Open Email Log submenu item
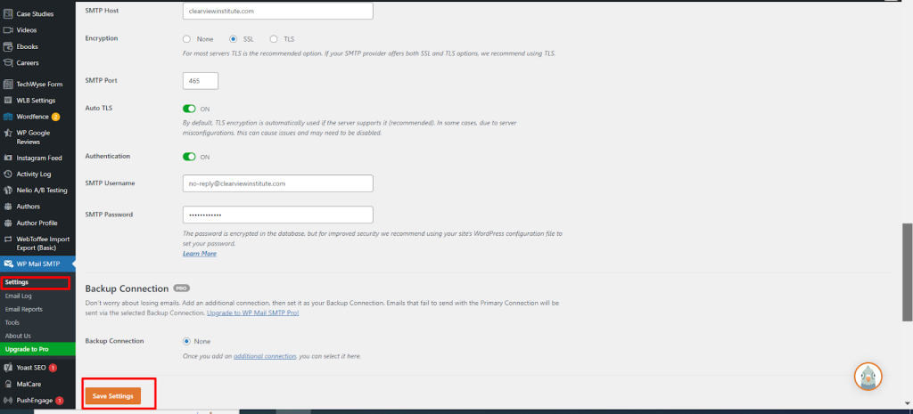Viewport: 913px width, 414px height. 19,296
